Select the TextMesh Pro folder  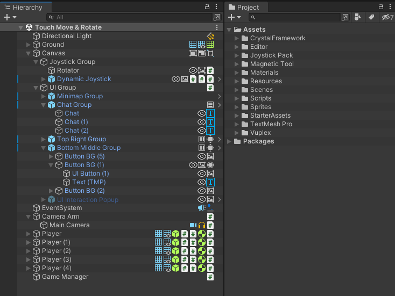tap(271, 124)
